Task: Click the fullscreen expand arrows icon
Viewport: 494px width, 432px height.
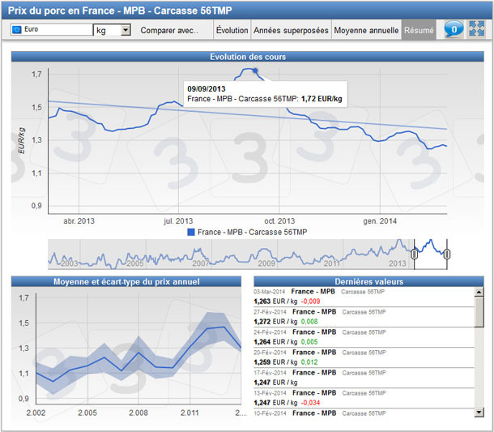Action: click(x=477, y=30)
